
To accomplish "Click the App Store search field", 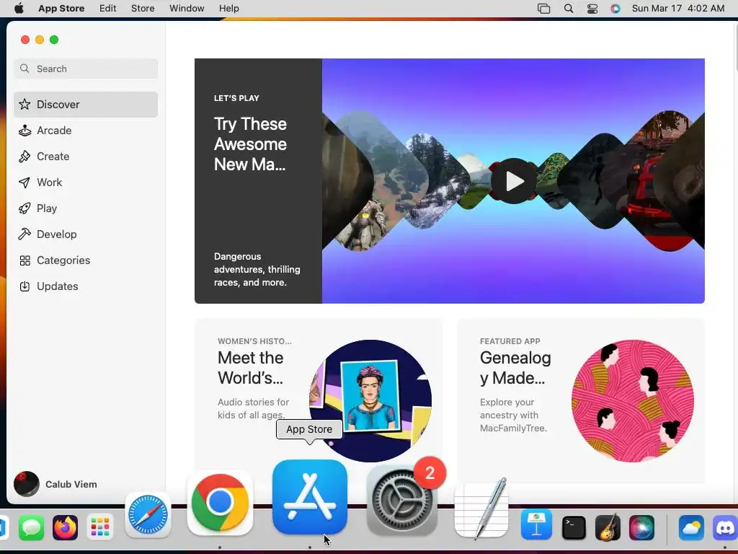I will (86, 69).
